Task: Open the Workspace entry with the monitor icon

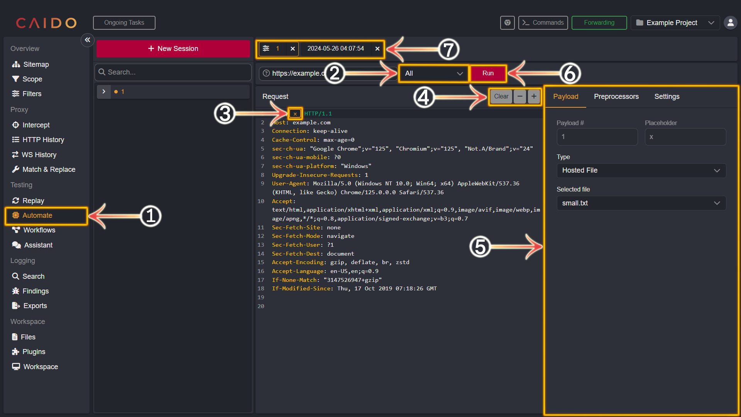Action: (x=35, y=367)
